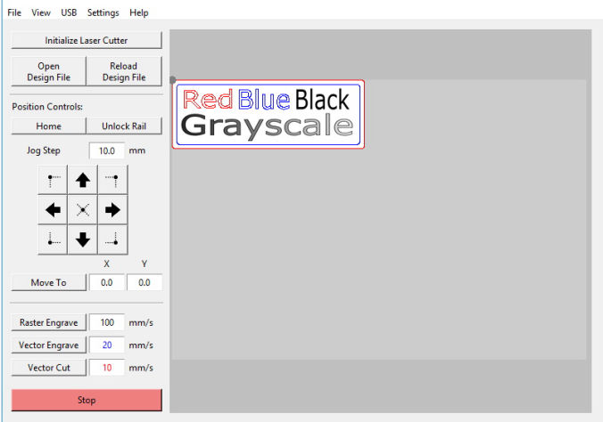This screenshot has height=422, width=603.
Task: Open the Settings menu
Action: tap(103, 12)
